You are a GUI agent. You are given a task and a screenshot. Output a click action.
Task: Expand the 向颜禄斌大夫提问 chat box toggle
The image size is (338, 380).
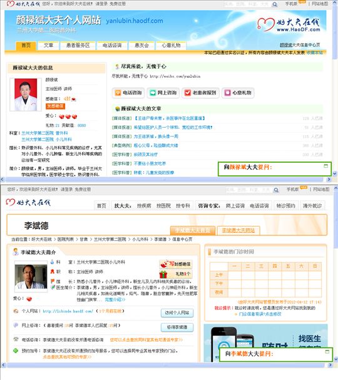[x=326, y=166]
